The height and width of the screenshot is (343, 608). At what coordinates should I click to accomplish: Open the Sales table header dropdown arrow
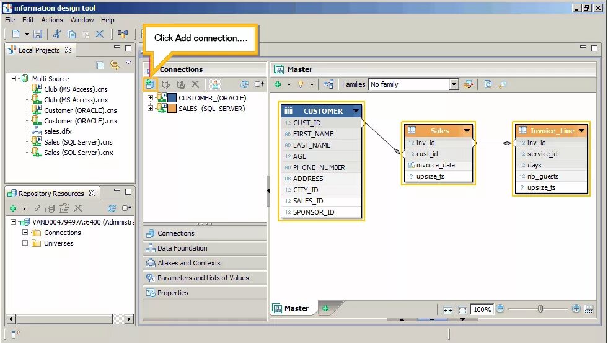pos(467,131)
